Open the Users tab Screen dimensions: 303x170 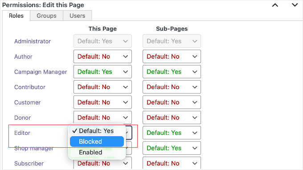[77, 16]
